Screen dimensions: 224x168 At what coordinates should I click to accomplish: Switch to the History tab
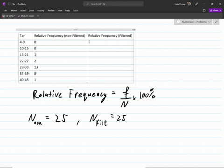[41, 11]
